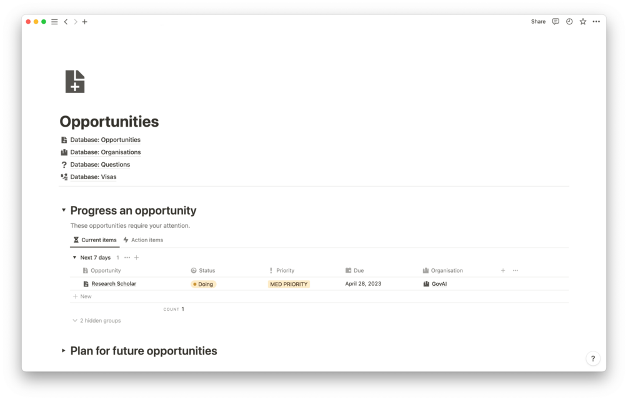
Task: Open the help question mark button
Action: (x=593, y=359)
